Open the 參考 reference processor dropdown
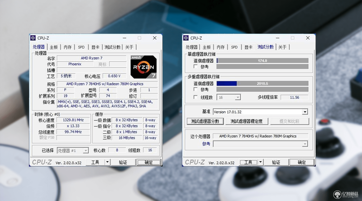 pos(260,144)
